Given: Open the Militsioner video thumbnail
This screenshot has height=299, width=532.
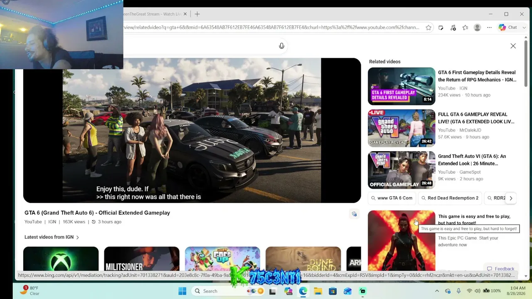Looking at the screenshot, I should point(142,259).
